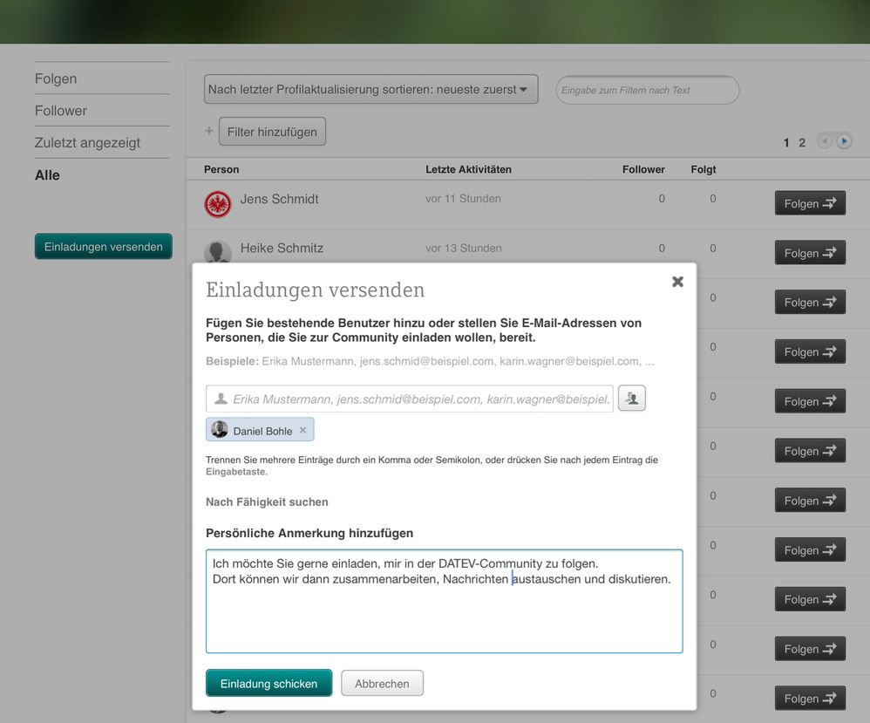Screen dimensions: 870x723
Task: Click 'vor 13 Stunden' activity text
Action: pyautogui.click(x=463, y=249)
